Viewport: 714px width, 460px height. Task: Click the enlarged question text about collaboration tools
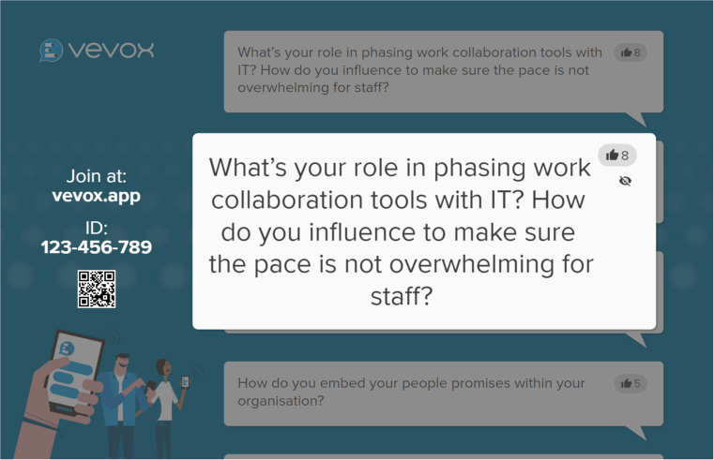point(401,231)
